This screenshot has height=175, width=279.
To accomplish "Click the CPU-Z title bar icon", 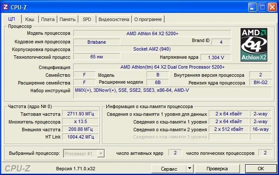I will (x=5, y=7).
